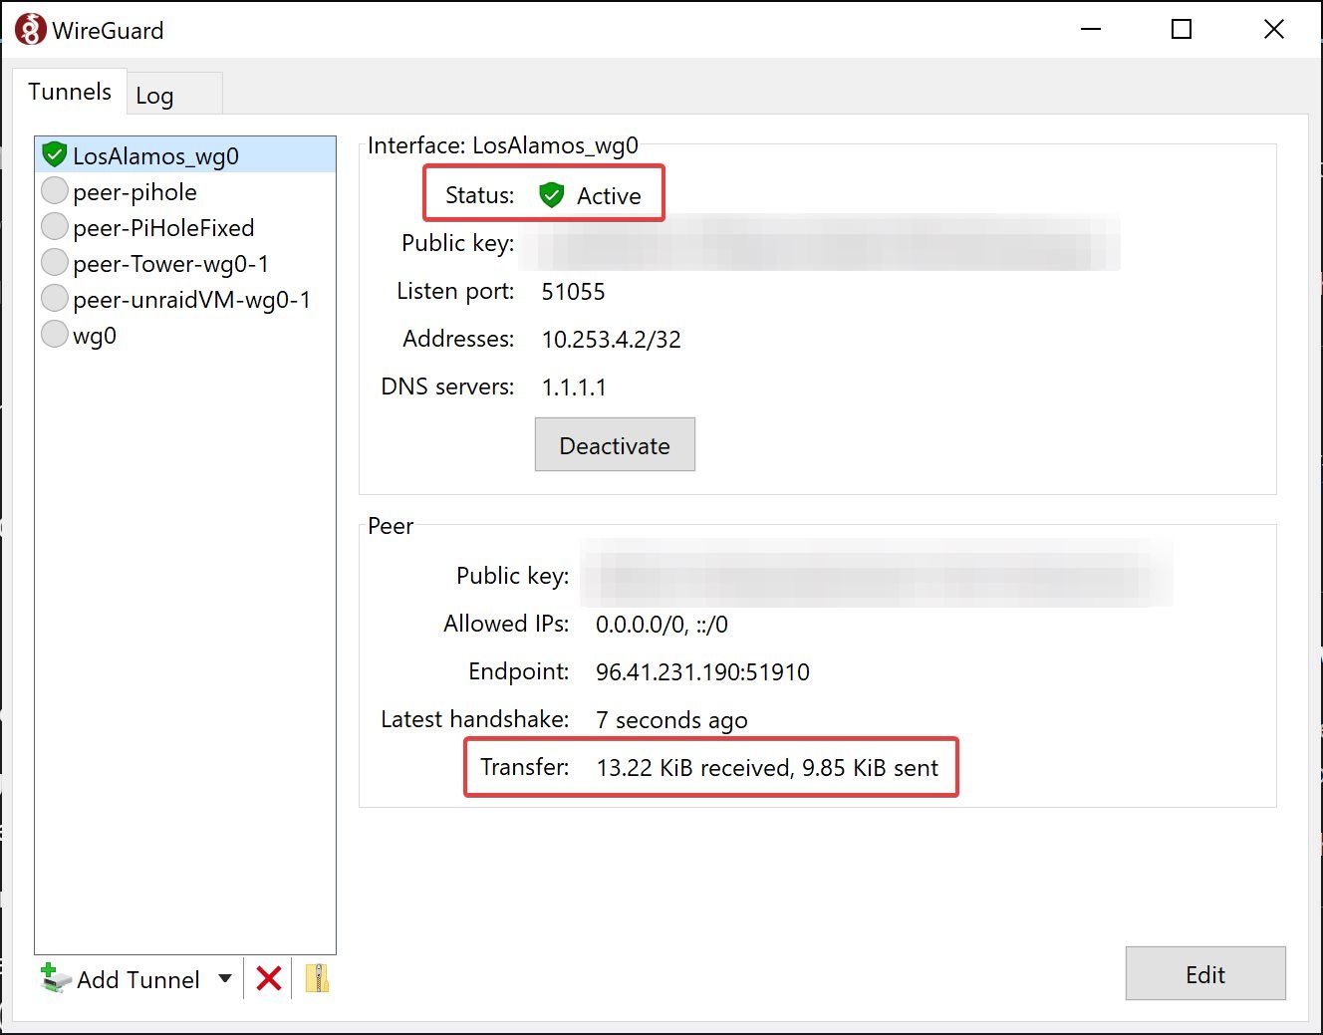Viewport: 1323px width, 1035px height.
Task: Select the LosAlamos_wg0 tunnel name
Action: pyautogui.click(x=155, y=155)
